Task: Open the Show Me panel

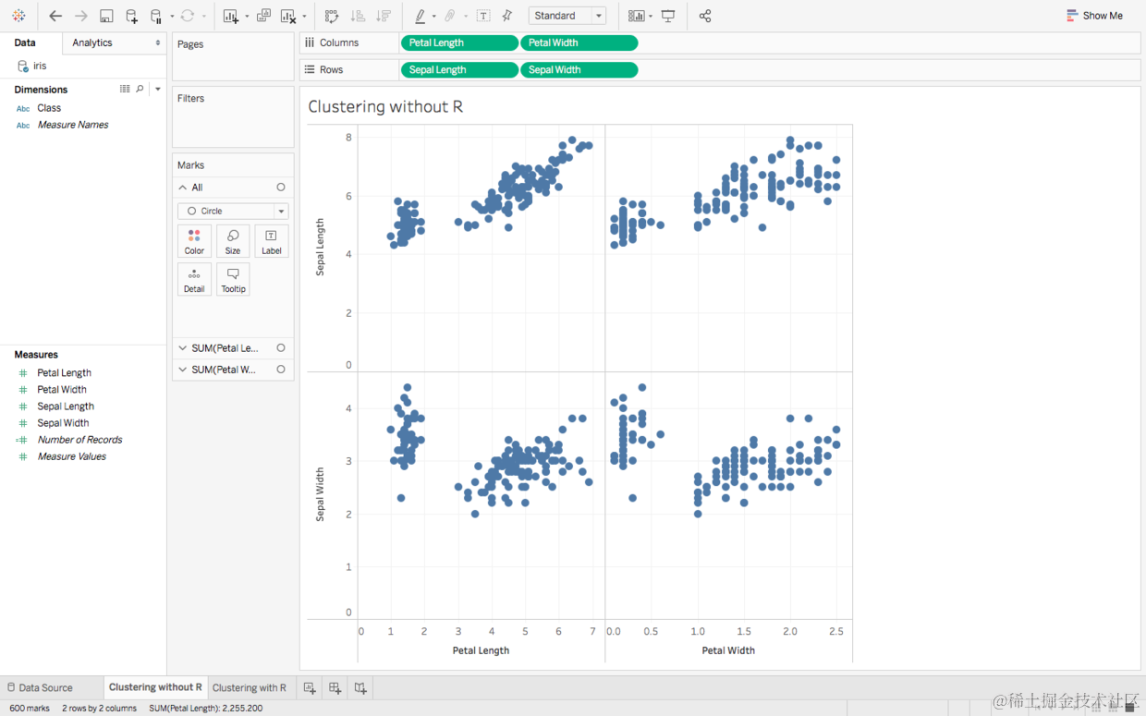Action: coord(1094,16)
